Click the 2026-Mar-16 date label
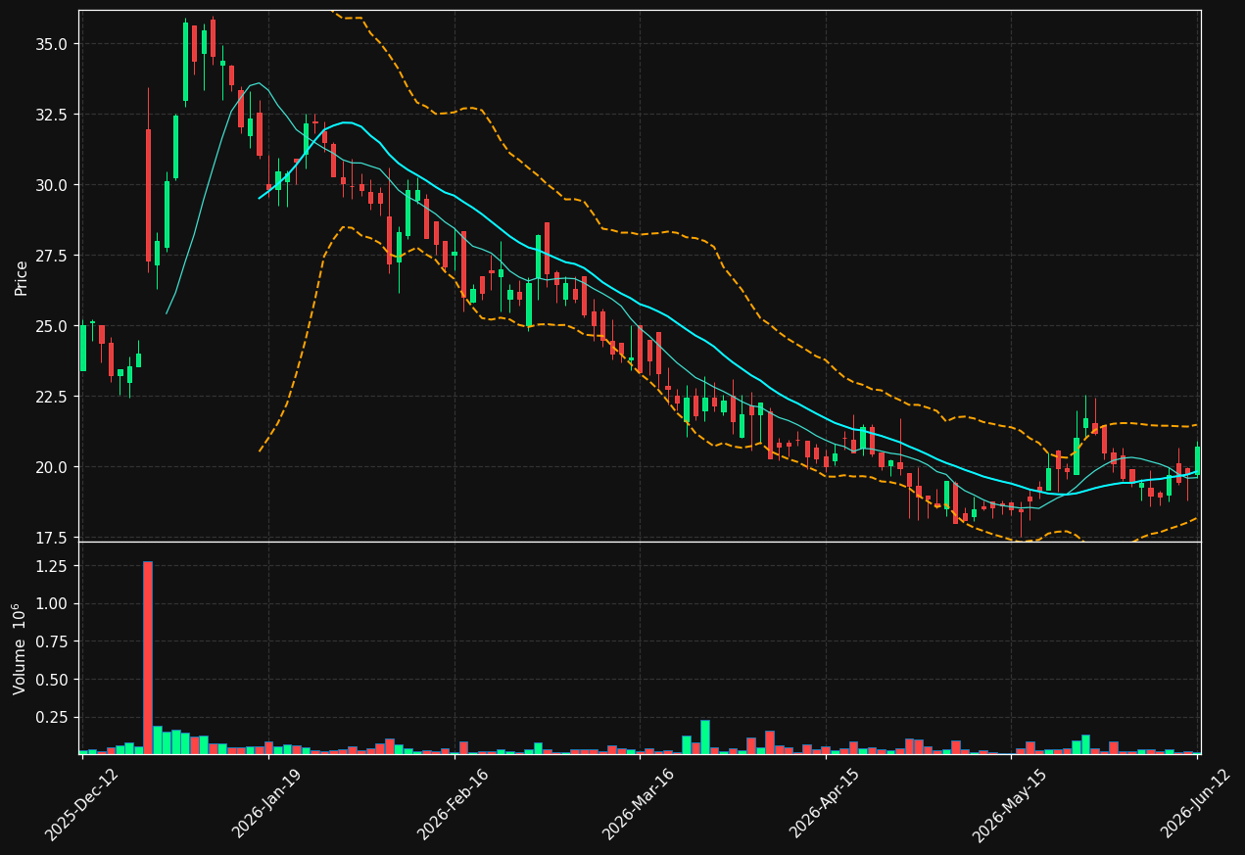Viewport: 1245px width, 855px height. (x=640, y=803)
